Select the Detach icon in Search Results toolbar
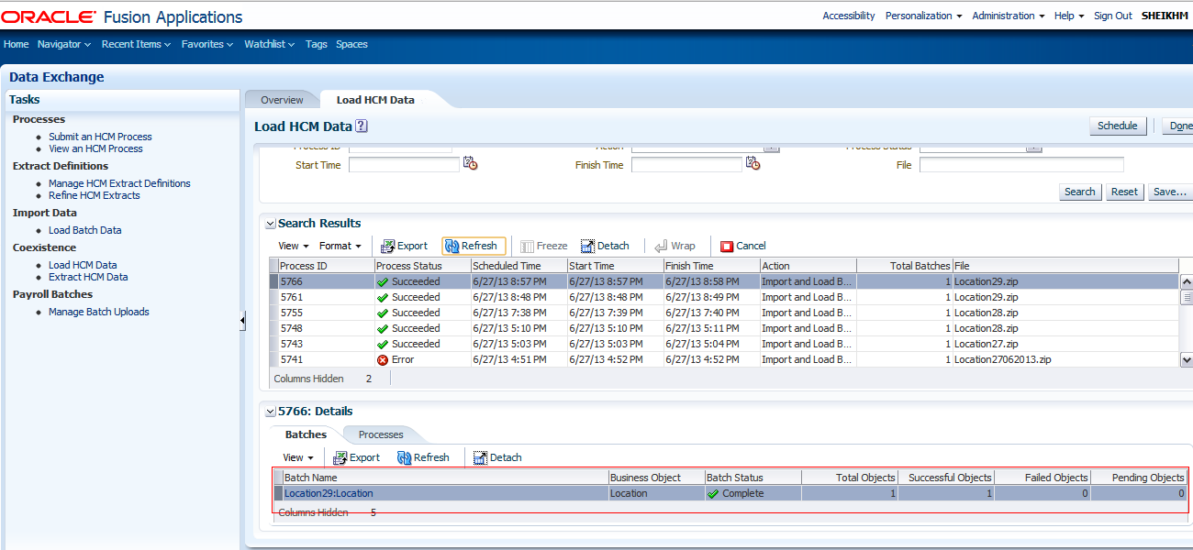The image size is (1193, 550). tap(604, 246)
